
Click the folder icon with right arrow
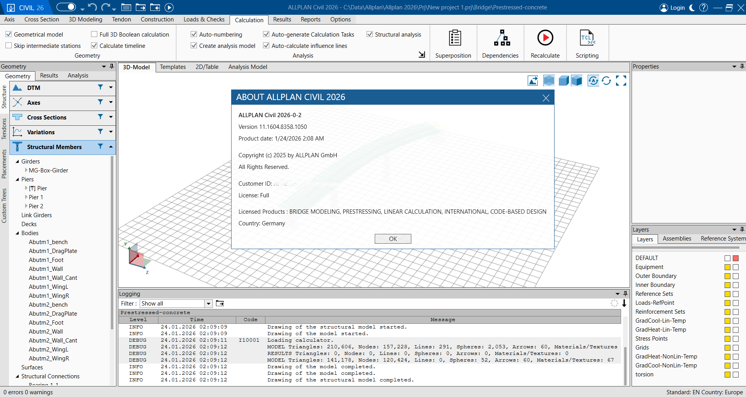[x=140, y=7]
